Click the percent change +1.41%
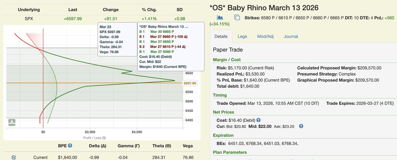This screenshot has width=397, height=160. coord(149,19)
